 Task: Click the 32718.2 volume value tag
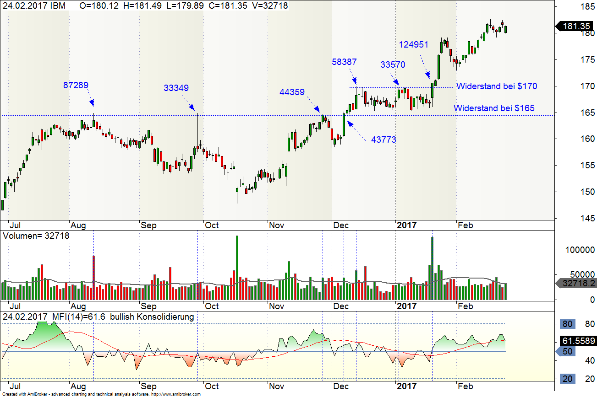576,284
